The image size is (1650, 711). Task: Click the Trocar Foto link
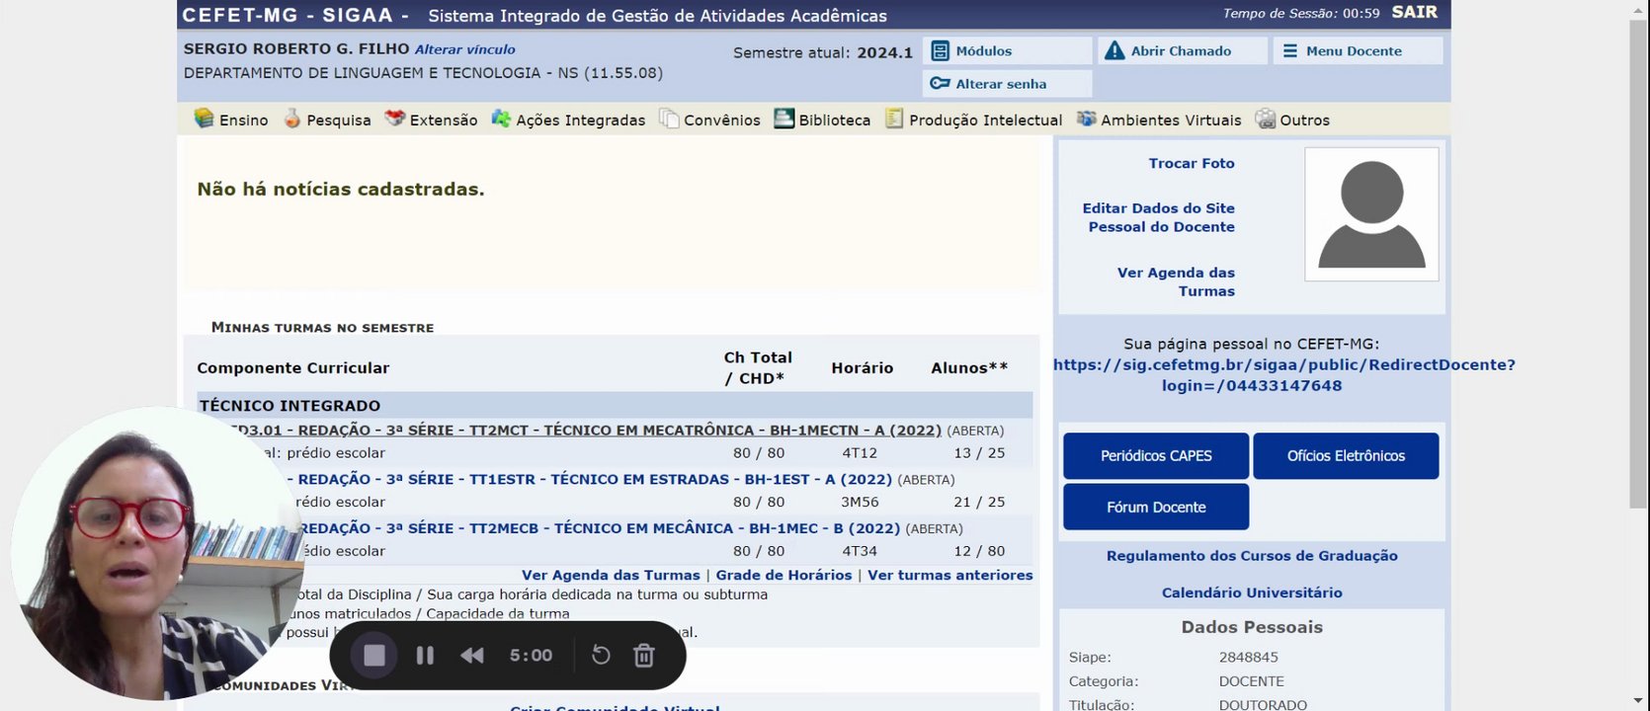click(x=1192, y=163)
